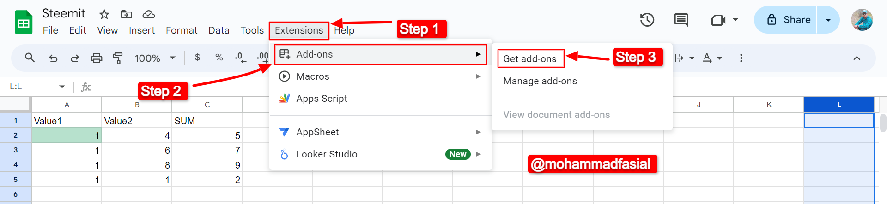Click cell containing Value1
The height and width of the screenshot is (204, 887).
click(67, 121)
